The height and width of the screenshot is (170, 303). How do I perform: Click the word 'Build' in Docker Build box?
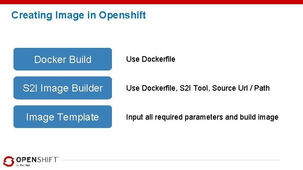click(x=80, y=59)
